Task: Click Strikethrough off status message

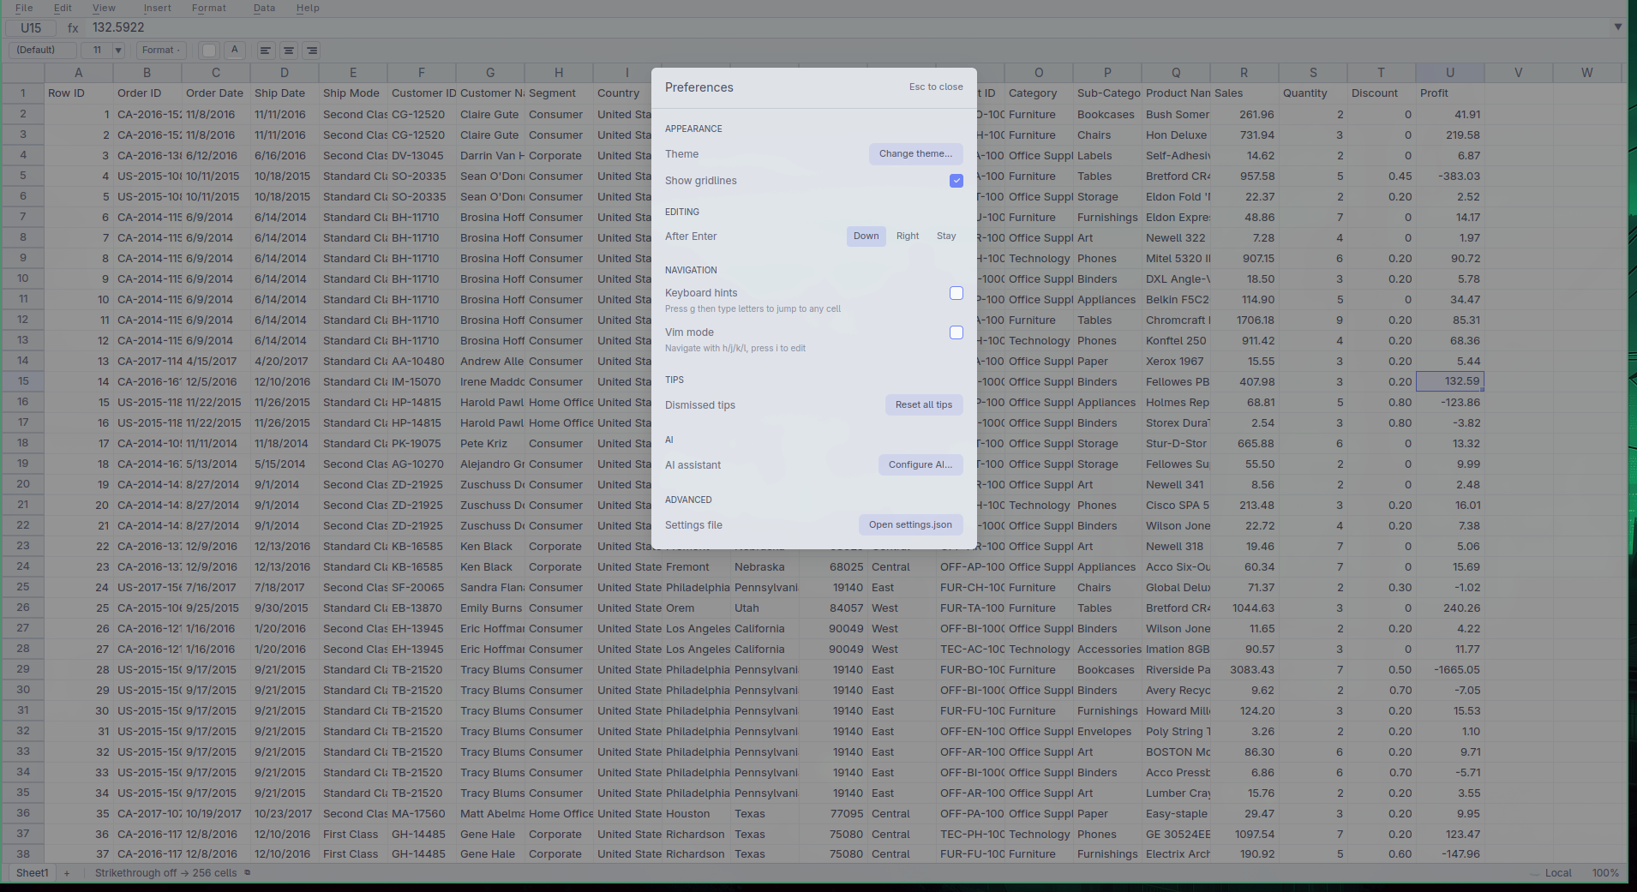Action: coord(165,873)
